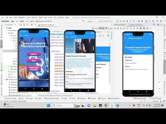
Task: Click the Windows Start button
Action: [49, 105]
